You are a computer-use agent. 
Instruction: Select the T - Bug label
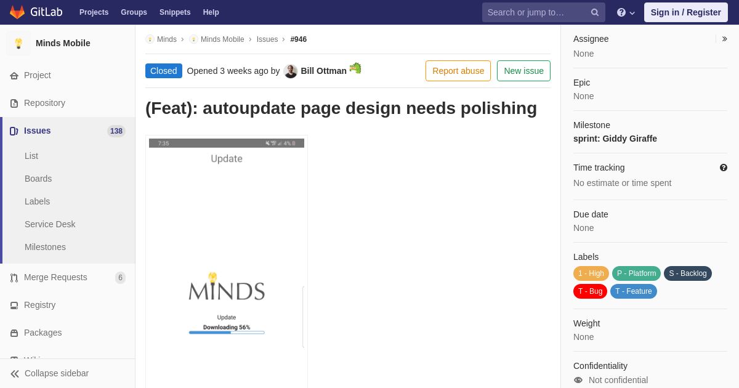pos(590,291)
